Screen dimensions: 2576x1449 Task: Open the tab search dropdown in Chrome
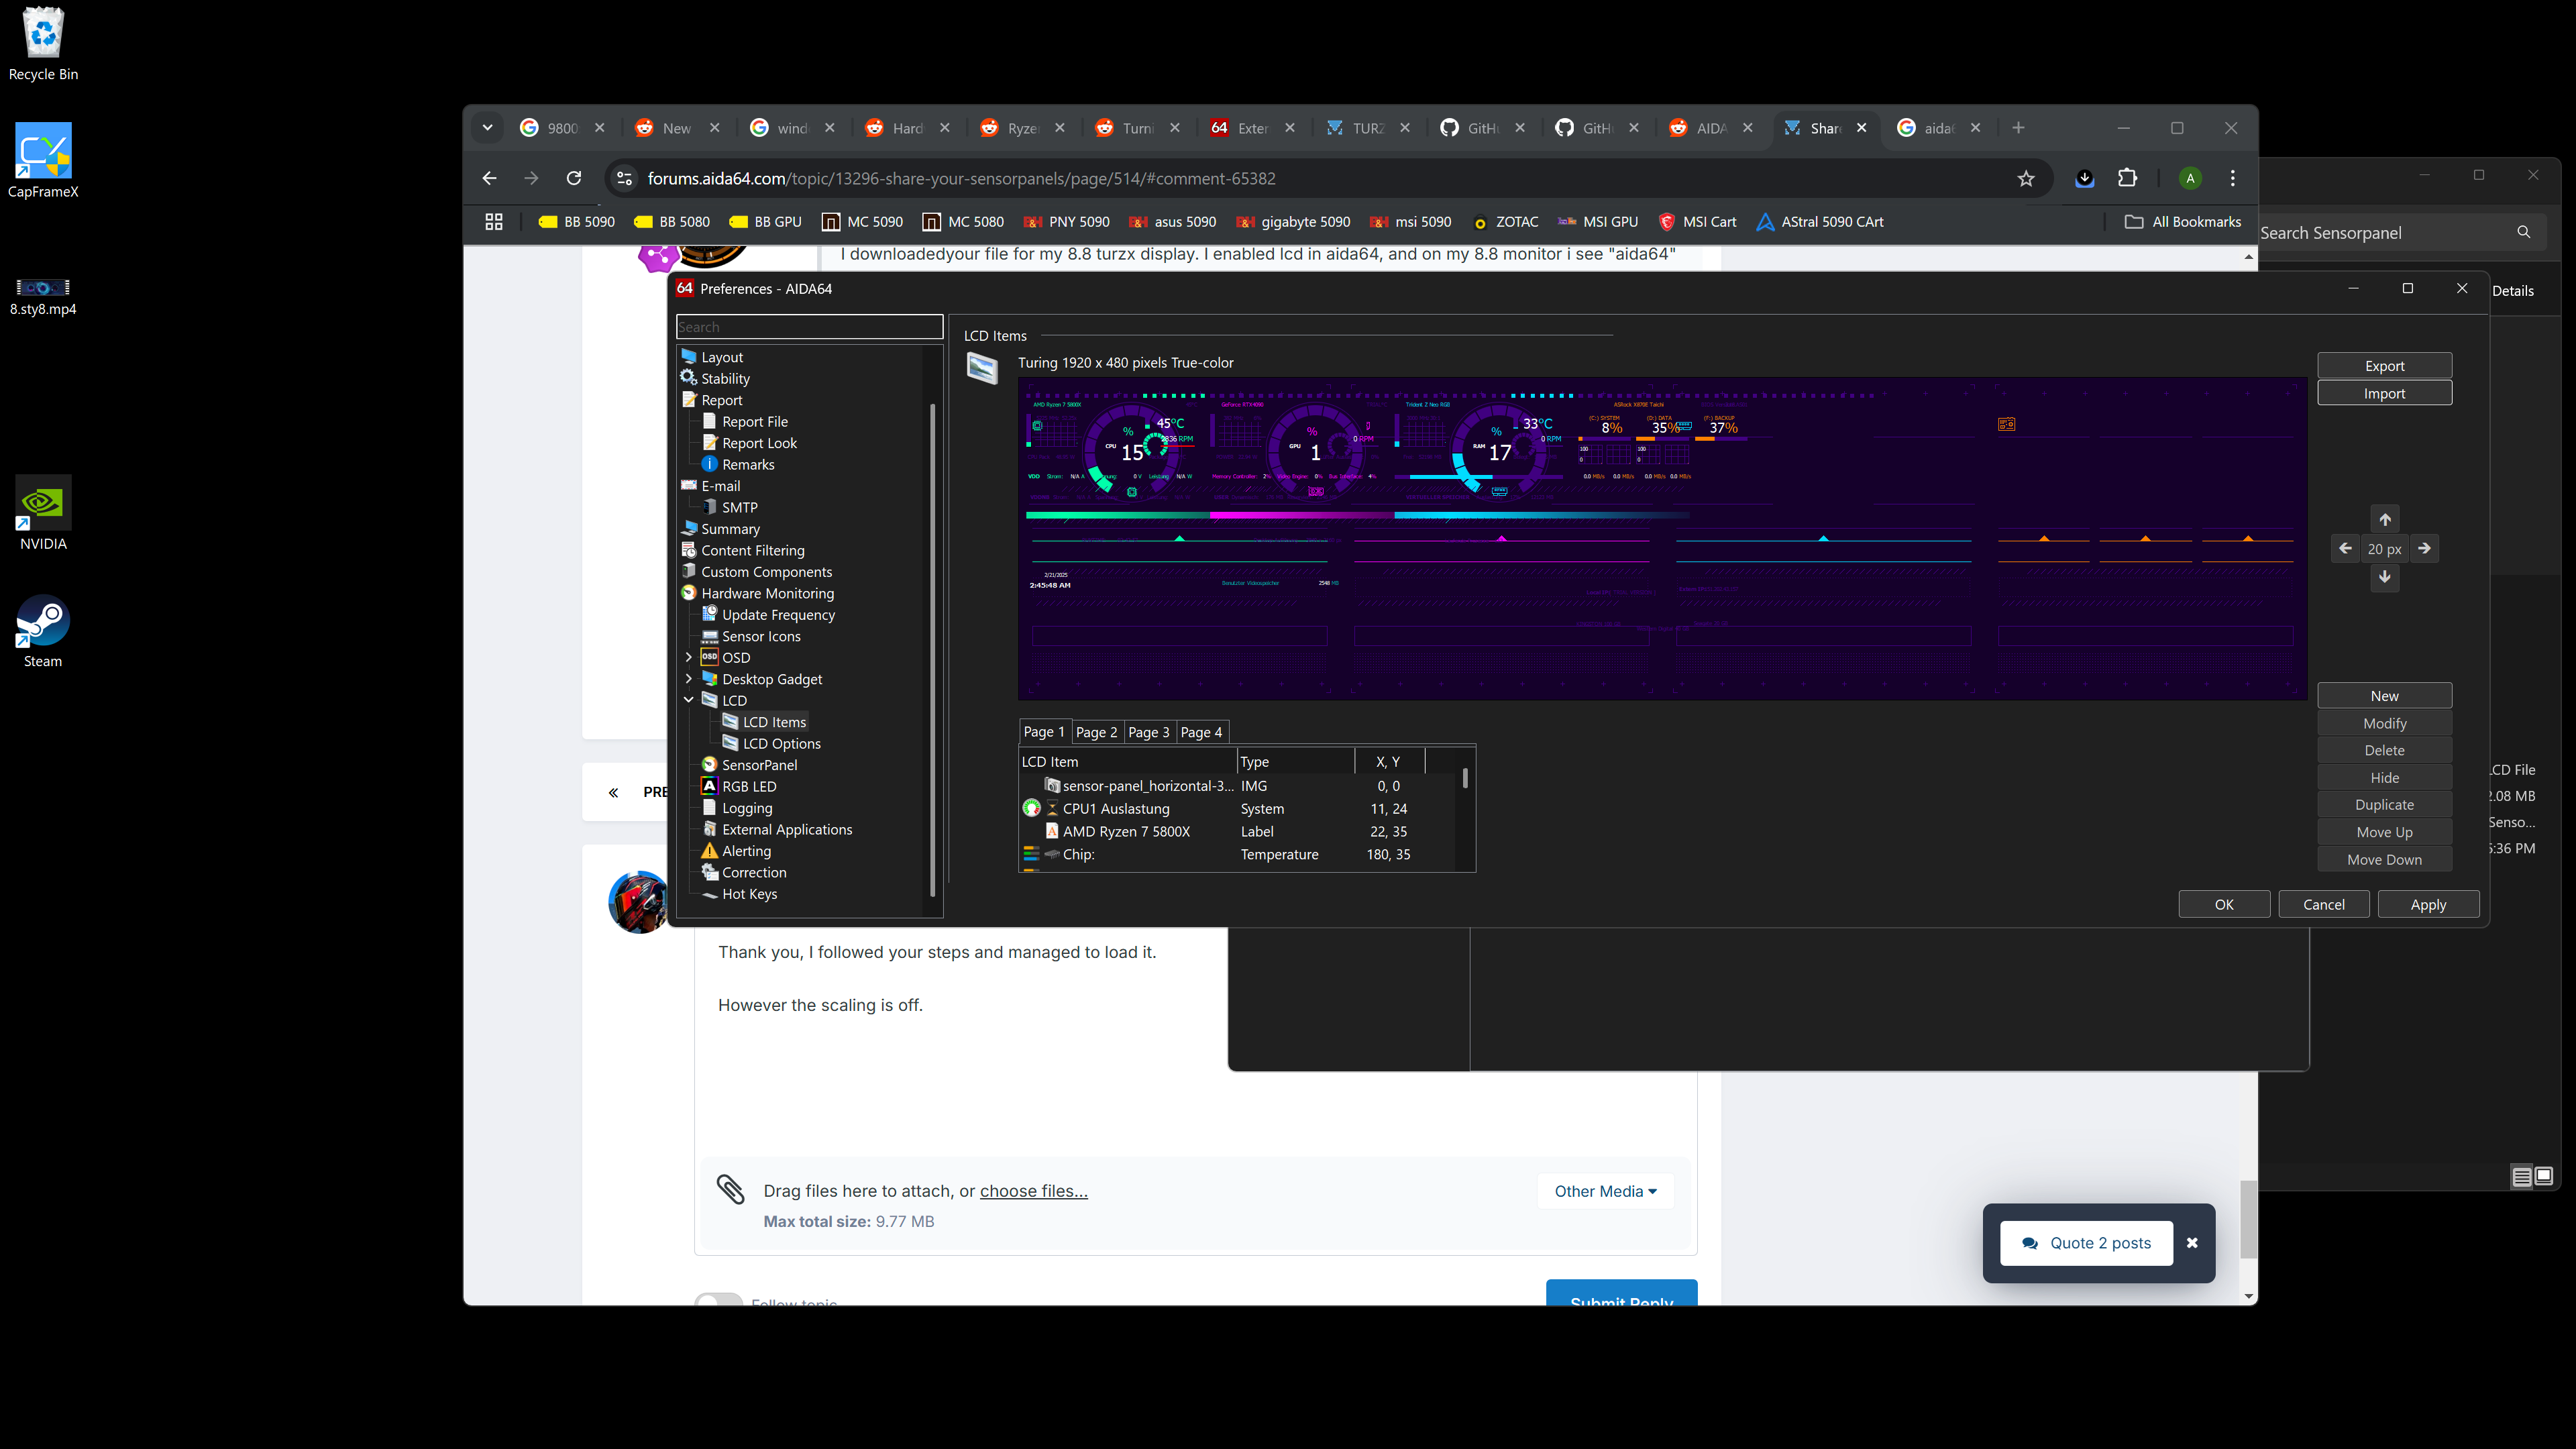(x=488, y=127)
